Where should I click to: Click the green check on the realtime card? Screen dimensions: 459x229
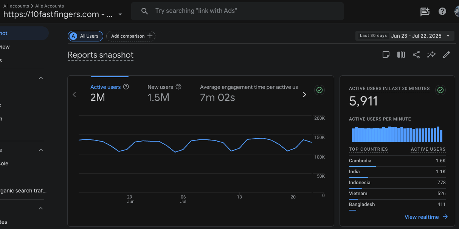click(x=440, y=90)
